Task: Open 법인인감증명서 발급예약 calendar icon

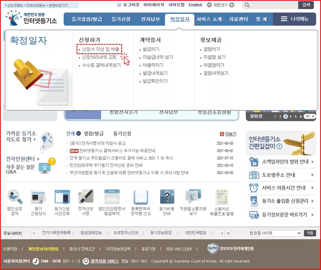Action: (112, 197)
